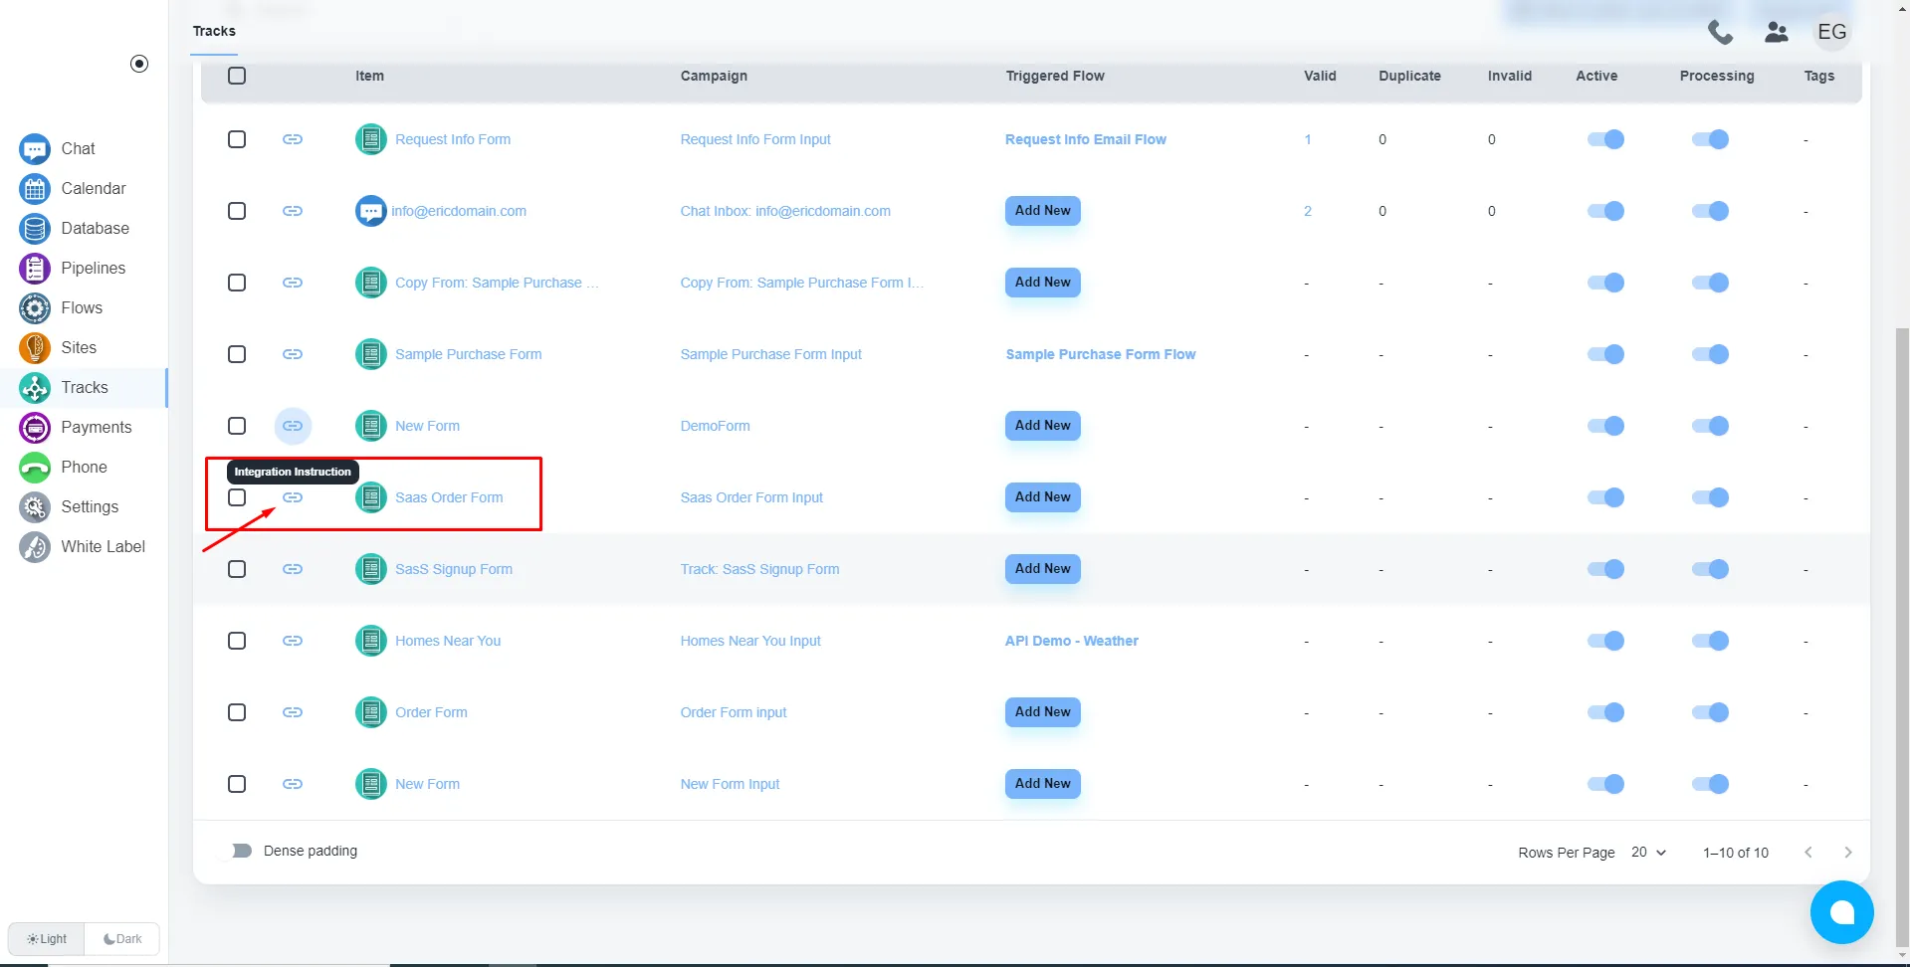Click the contacts person icon in header
1910x967 pixels.
click(1777, 33)
